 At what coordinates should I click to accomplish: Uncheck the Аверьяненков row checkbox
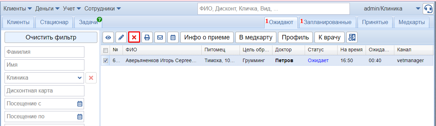106,60
